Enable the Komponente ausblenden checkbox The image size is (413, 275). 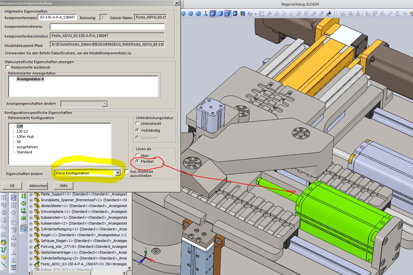click(x=8, y=67)
